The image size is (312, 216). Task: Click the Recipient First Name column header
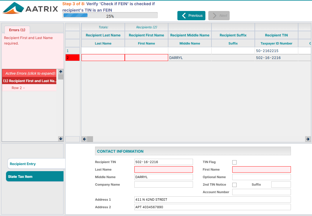click(x=146, y=35)
